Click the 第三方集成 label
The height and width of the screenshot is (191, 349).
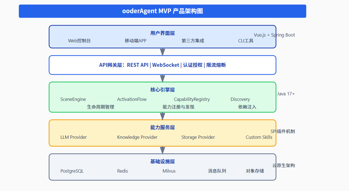tap(193, 41)
